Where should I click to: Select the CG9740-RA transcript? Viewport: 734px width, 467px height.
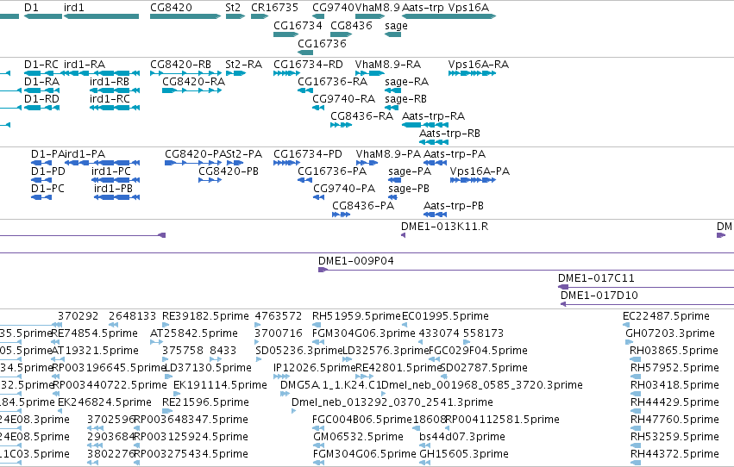point(318,108)
